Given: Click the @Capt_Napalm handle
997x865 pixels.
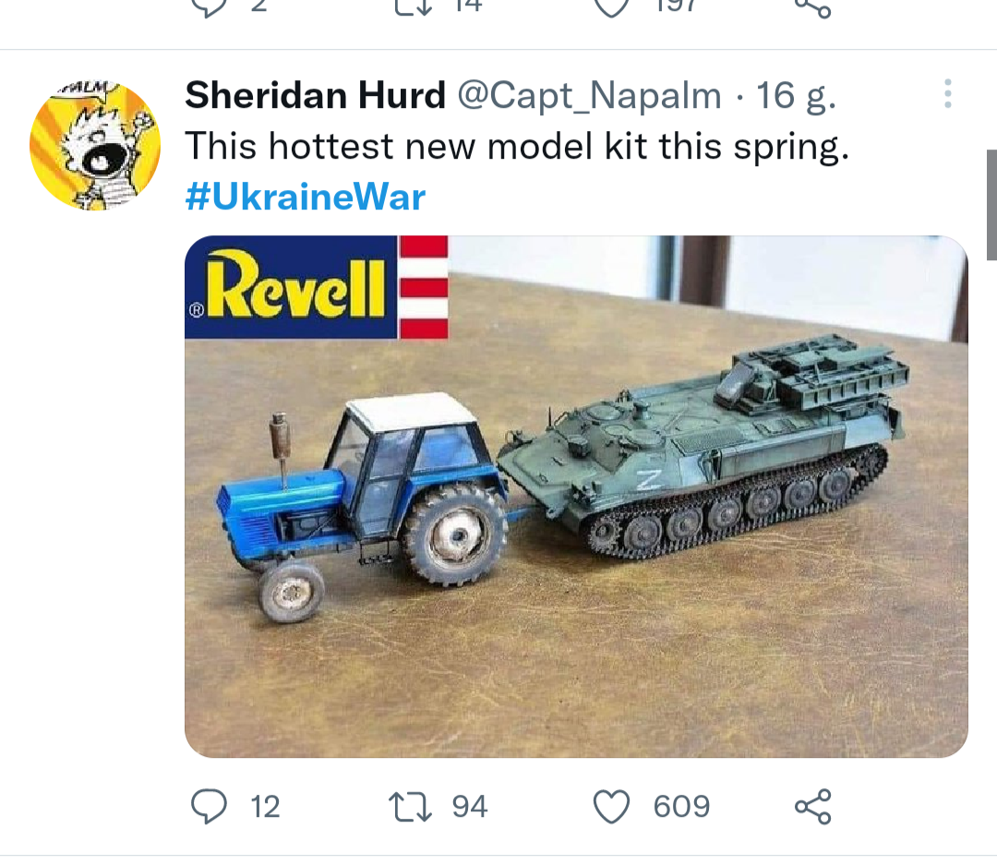Looking at the screenshot, I should coord(590,95).
